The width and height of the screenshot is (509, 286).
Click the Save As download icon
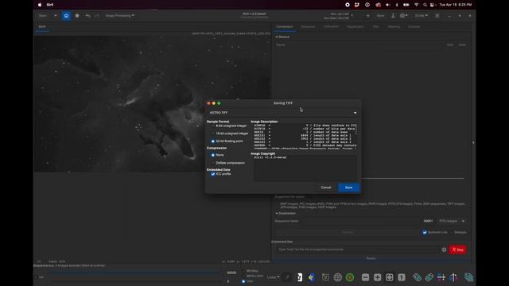coord(393,16)
